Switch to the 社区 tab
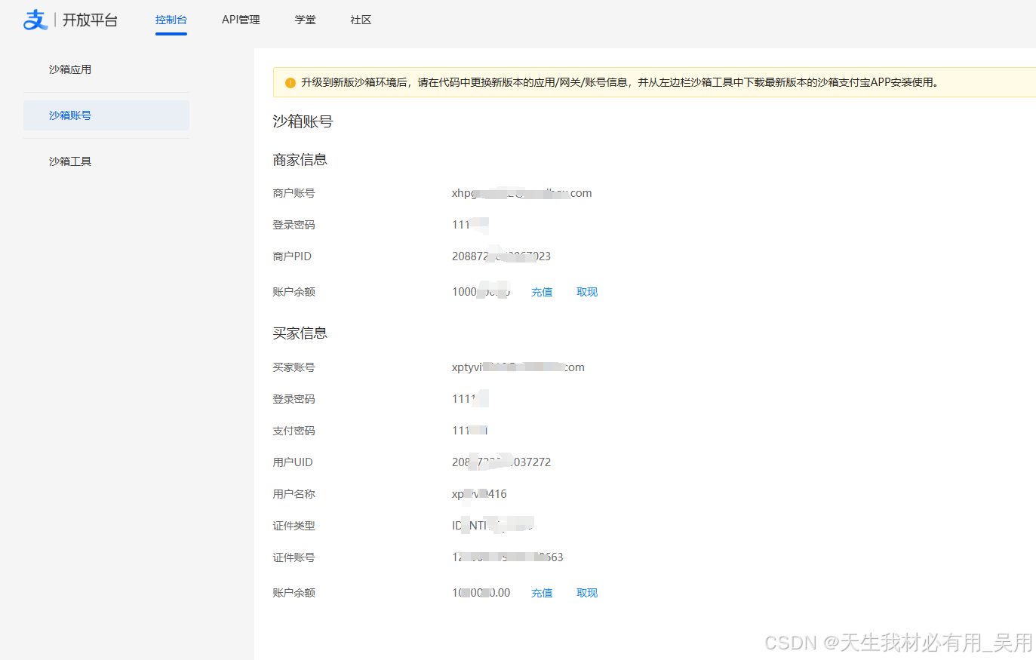Viewport: 1036px width, 660px height. (361, 20)
